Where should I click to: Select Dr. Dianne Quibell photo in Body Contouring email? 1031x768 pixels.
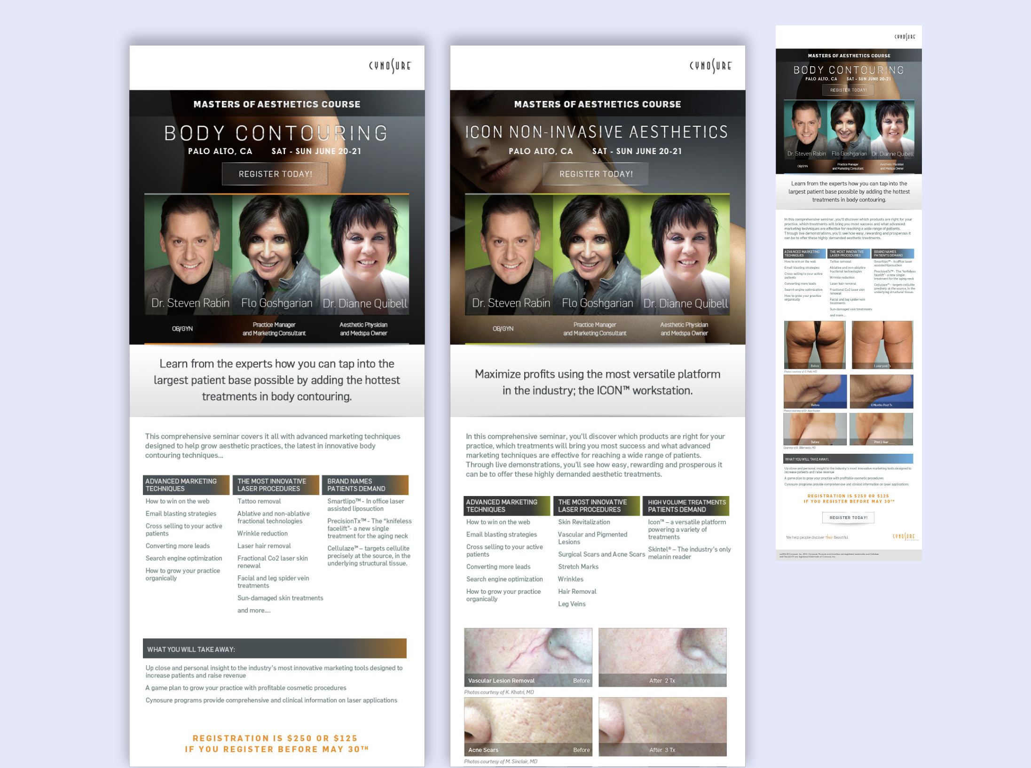(364, 254)
